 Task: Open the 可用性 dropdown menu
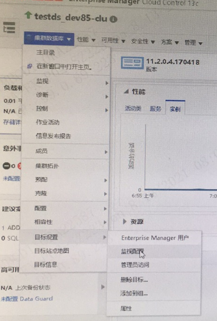tap(113, 40)
